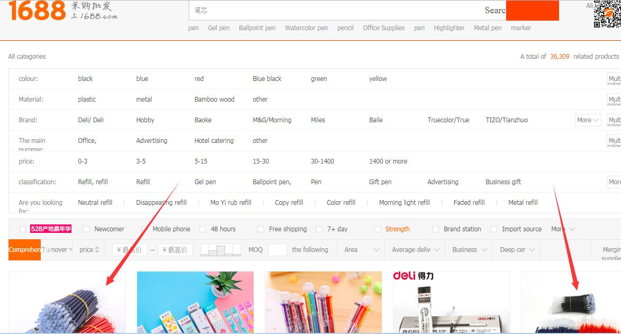Click the price distribution histogram icon

pyautogui.click(x=221, y=250)
